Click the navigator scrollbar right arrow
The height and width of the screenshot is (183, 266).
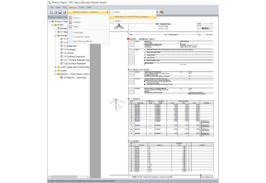(x=88, y=177)
